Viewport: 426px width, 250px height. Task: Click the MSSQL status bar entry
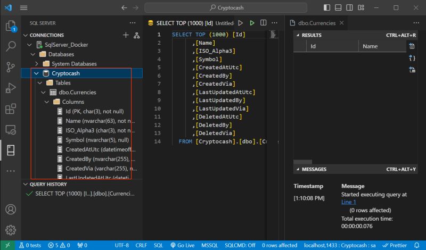click(209, 245)
